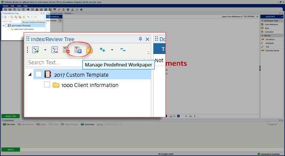Click the Add Response button
Viewport: 285px width, 156px height.
tap(26, 124)
